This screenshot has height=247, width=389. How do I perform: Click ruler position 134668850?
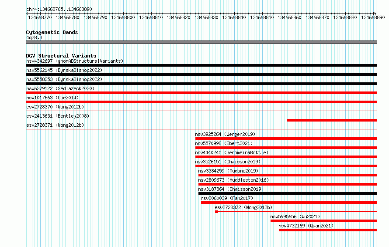point(262,17)
